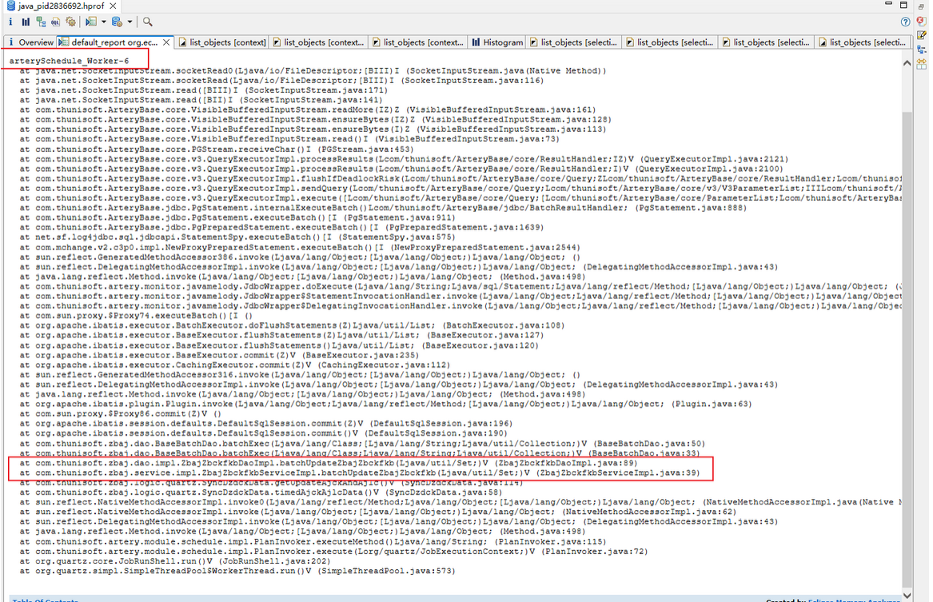This screenshot has height=602, width=933.
Task: Maximize the editor pane
Action: [x=919, y=6]
